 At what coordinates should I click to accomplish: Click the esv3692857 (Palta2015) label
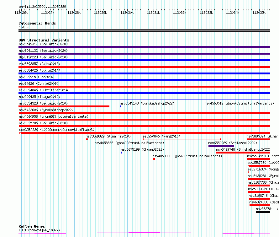click(x=39, y=64)
